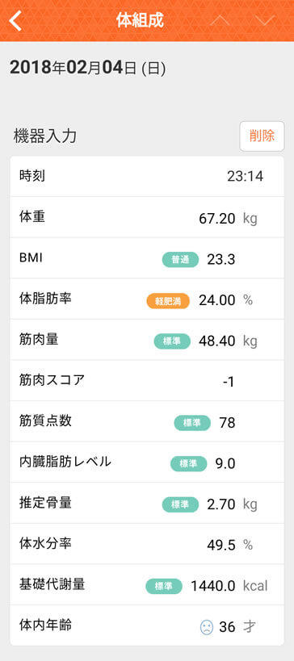294x661 pixels.
Task: Tap the 普通 badge next to BMI
Action: coord(180,260)
